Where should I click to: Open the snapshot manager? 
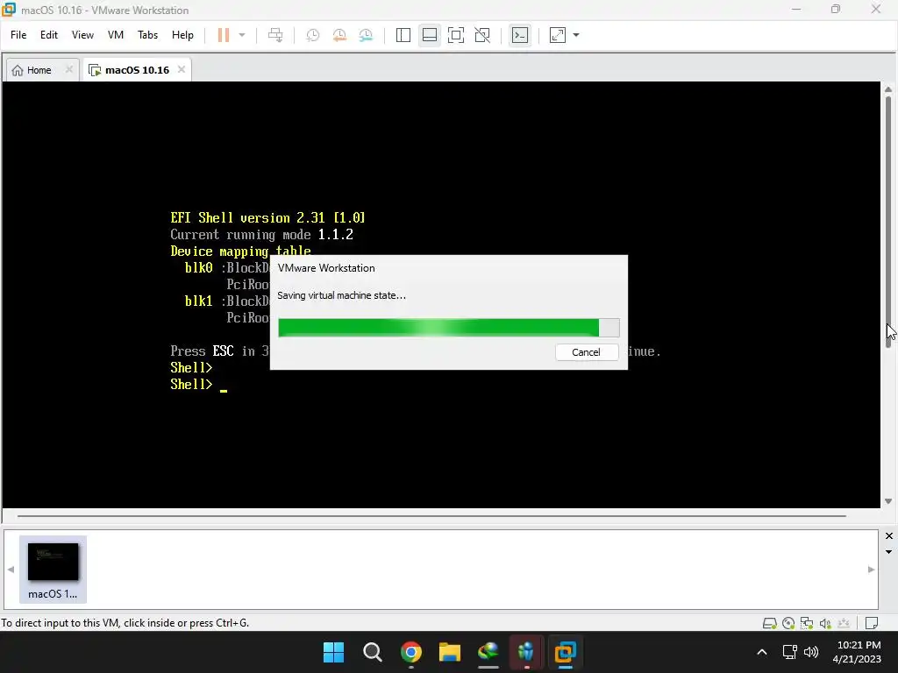coord(366,35)
